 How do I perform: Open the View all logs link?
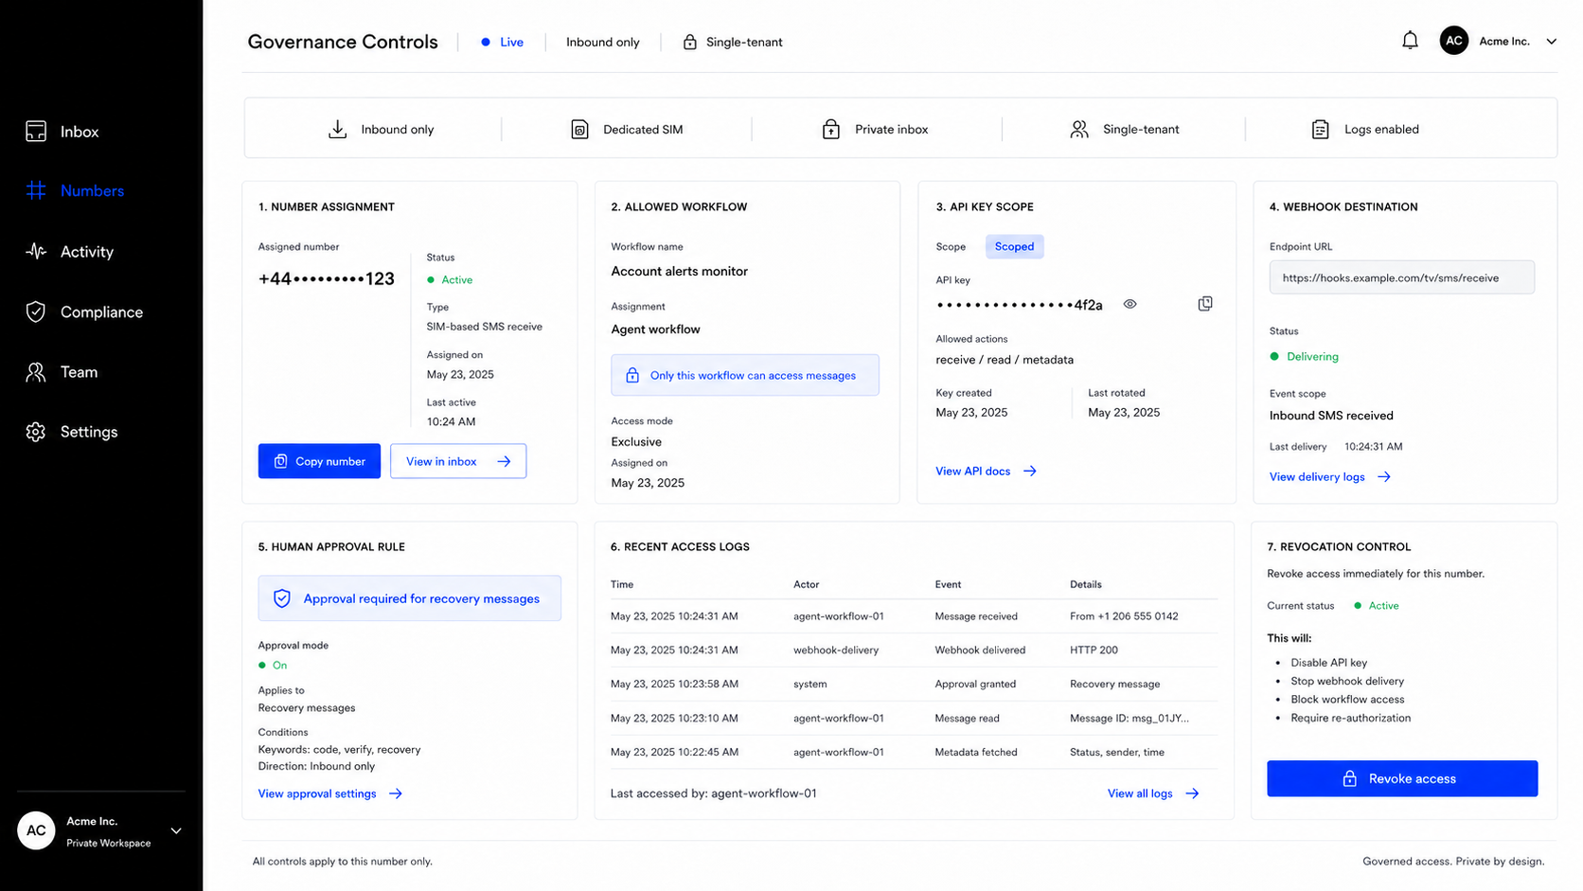[x=1140, y=793]
